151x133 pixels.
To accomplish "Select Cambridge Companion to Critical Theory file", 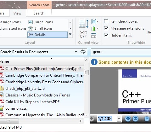I will tap(42, 75).
